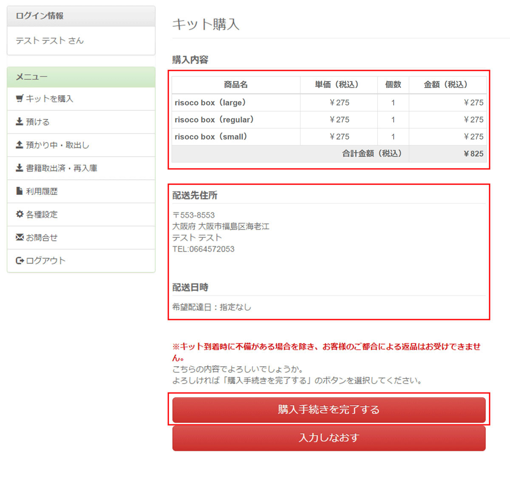The height and width of the screenshot is (477, 510).
Task: Click the ログイン情報 panel header
Action: click(x=81, y=16)
